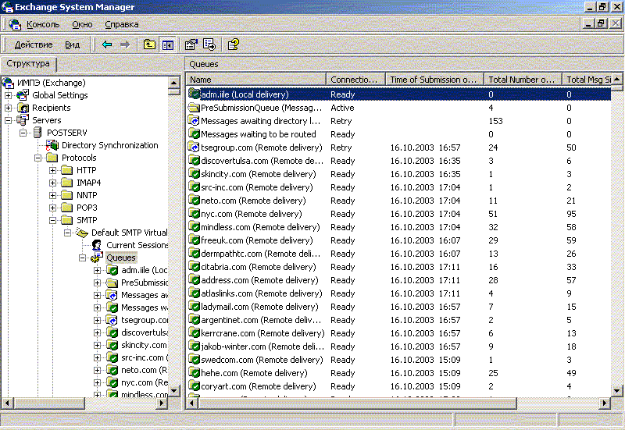Click ready icon of nyc.com queue row
625x430 pixels.
tap(194, 214)
